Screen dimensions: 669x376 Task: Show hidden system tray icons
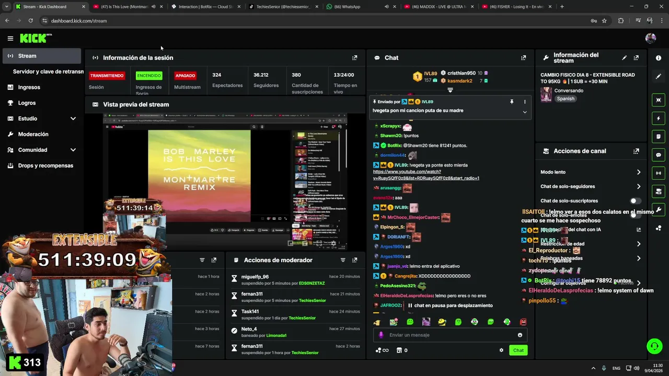tap(593, 368)
